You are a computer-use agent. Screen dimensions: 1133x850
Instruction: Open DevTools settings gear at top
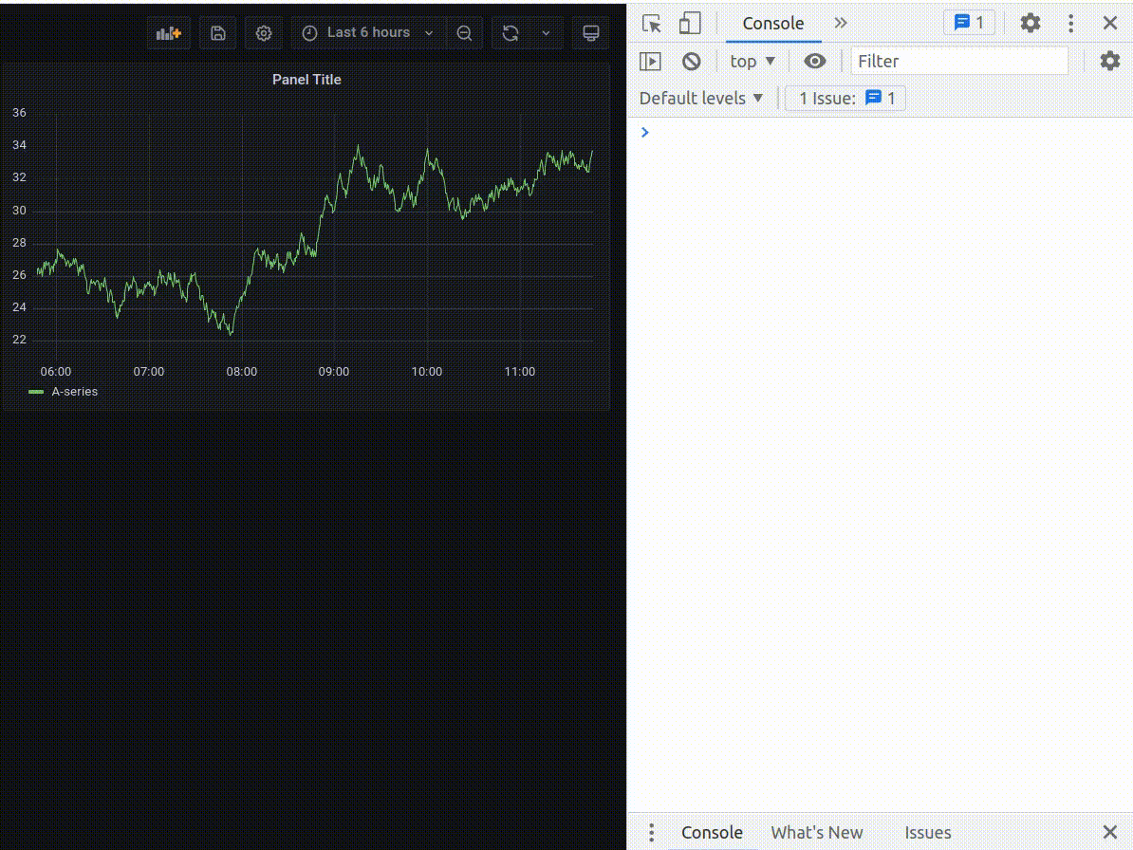click(1031, 23)
